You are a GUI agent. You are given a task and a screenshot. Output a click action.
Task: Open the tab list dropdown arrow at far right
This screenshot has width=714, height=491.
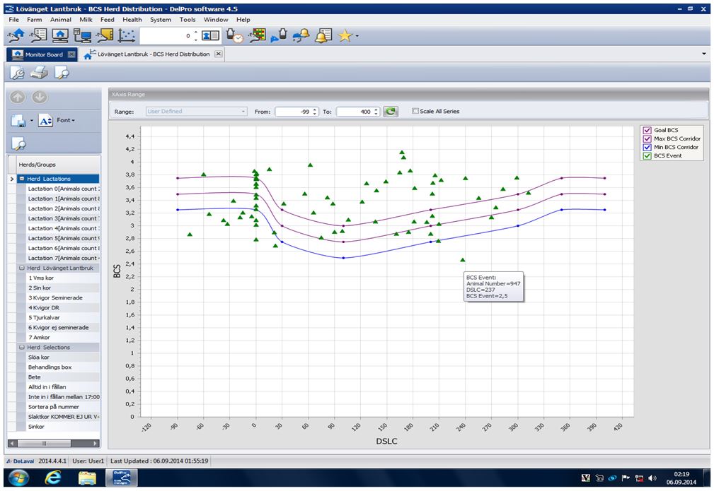(704, 54)
